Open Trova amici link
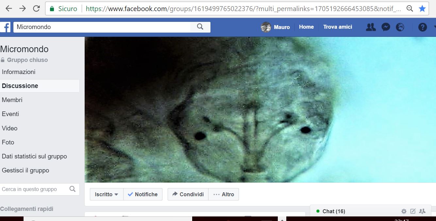 (338, 27)
